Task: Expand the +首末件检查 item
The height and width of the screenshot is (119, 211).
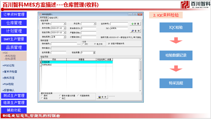Action: point(10,72)
